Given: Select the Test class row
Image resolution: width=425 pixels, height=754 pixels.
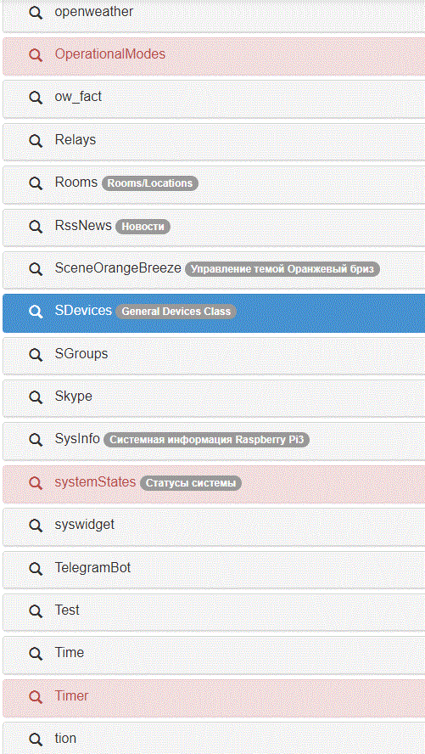Looking at the screenshot, I should [214, 611].
